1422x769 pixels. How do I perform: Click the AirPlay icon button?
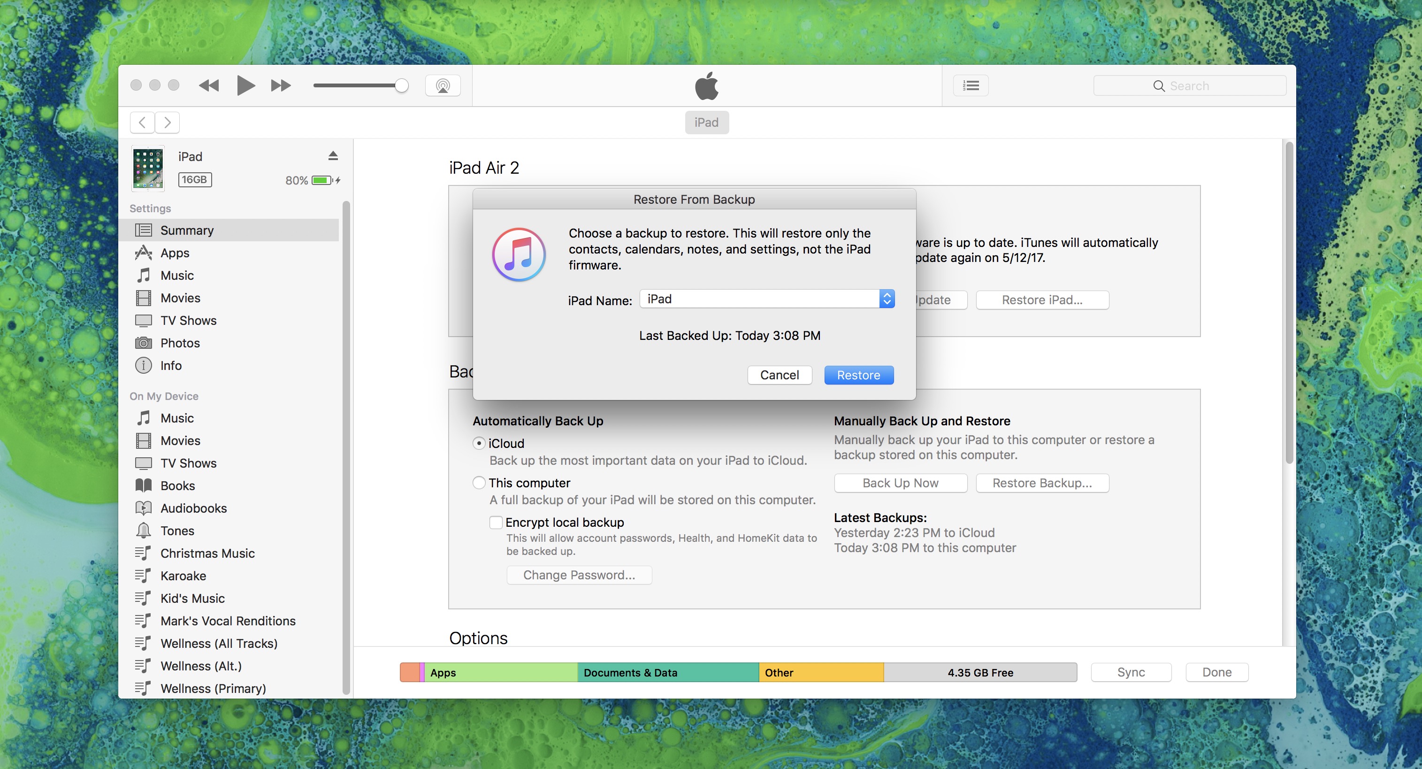click(443, 85)
